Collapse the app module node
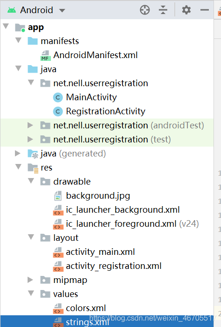The image size is (221, 327). (x=6, y=26)
